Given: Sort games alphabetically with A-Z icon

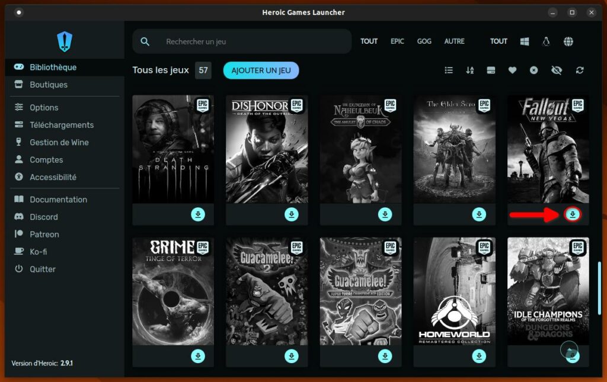Looking at the screenshot, I should pyautogui.click(x=470, y=70).
